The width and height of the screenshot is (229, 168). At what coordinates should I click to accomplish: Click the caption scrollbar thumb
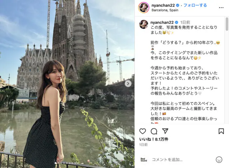coord(227,24)
